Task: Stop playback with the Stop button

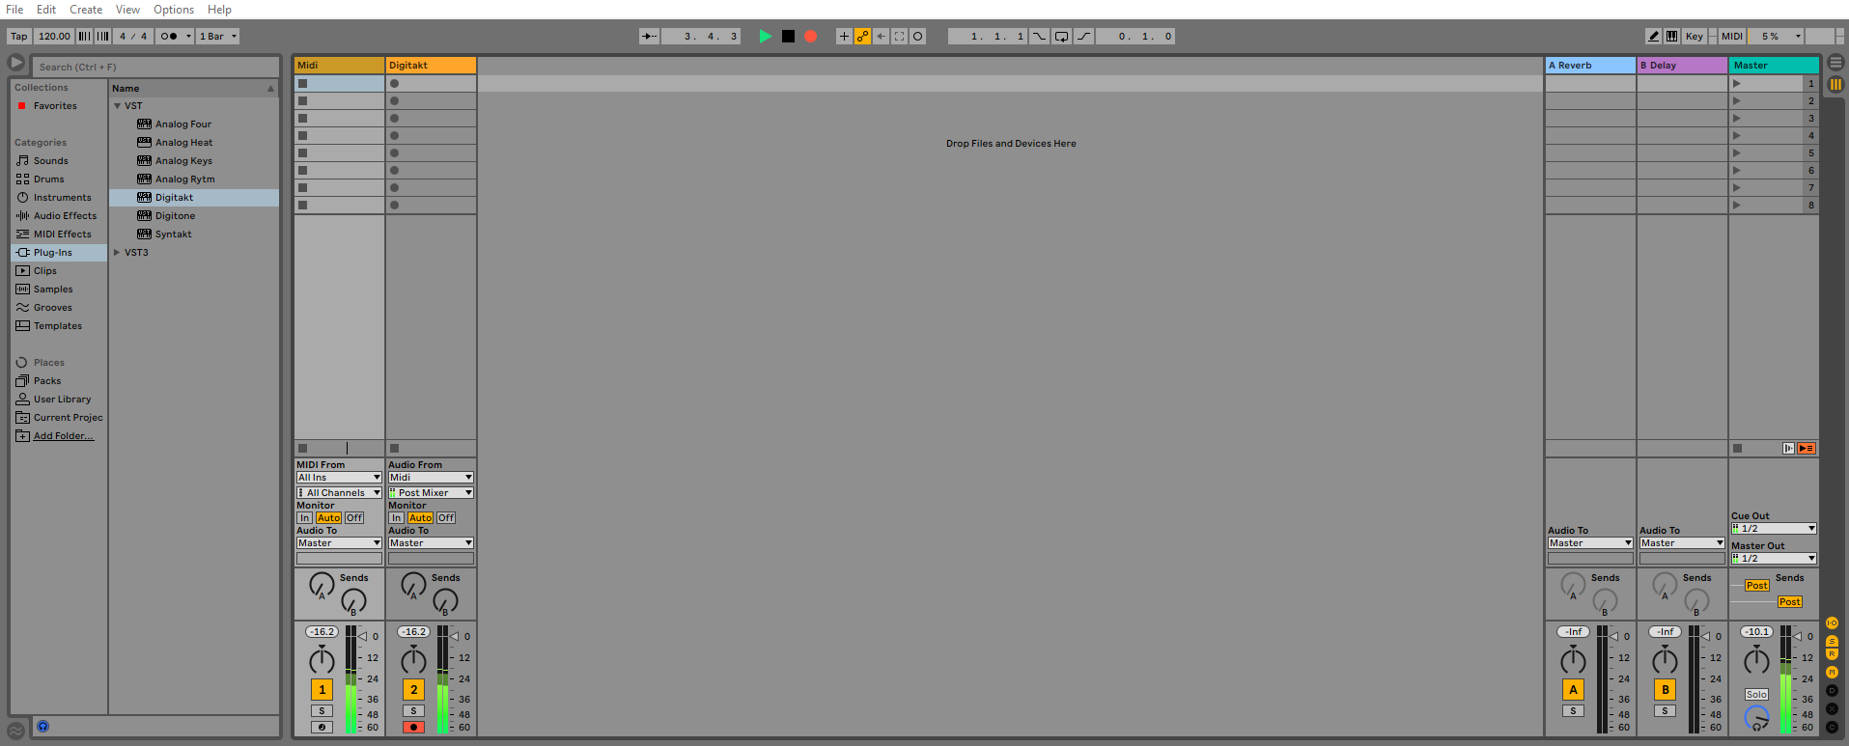Action: (788, 37)
